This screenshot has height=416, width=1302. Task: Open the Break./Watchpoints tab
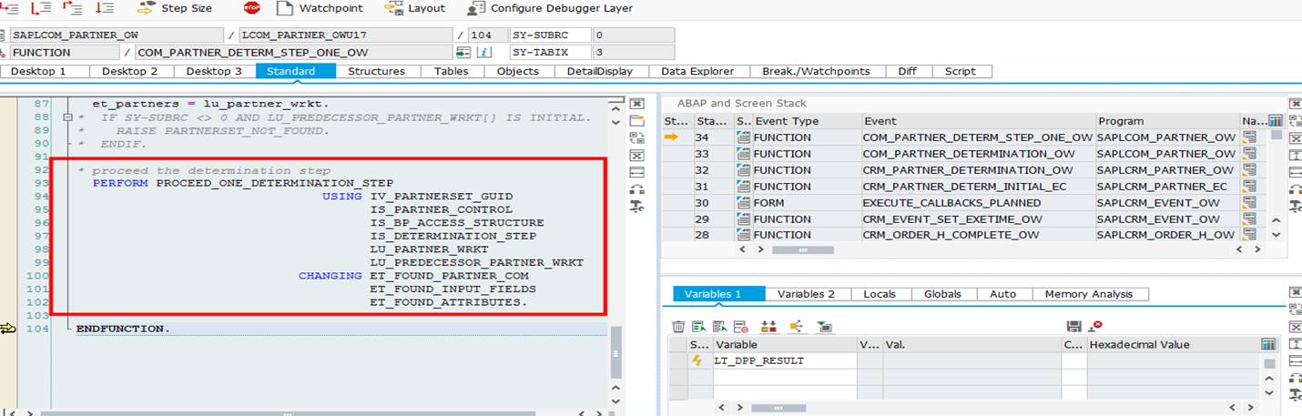816,71
